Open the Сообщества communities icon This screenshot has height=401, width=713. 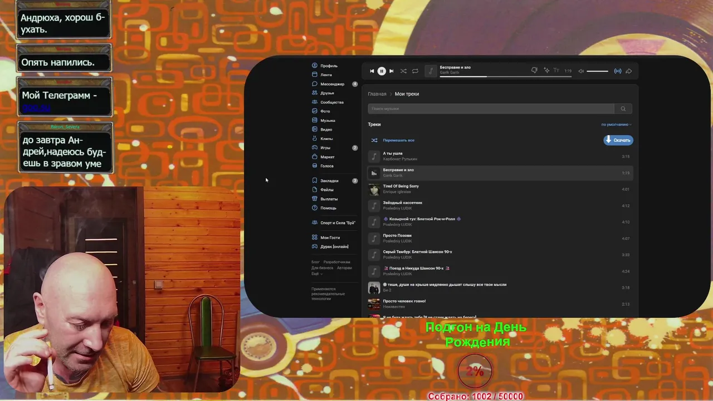315,102
